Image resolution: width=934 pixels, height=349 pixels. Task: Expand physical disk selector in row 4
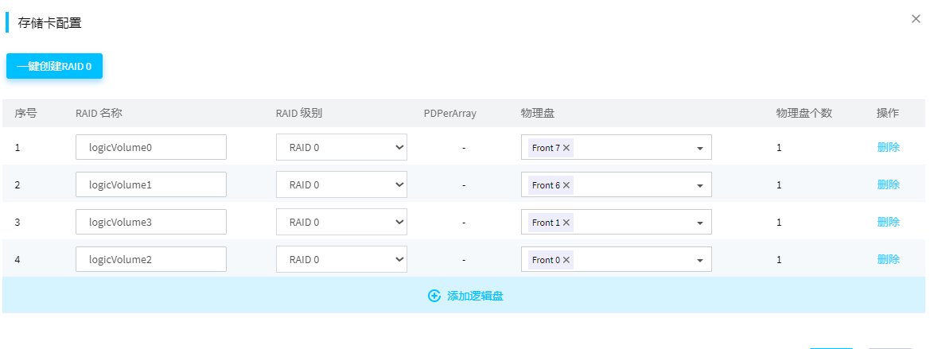pyautogui.click(x=699, y=260)
